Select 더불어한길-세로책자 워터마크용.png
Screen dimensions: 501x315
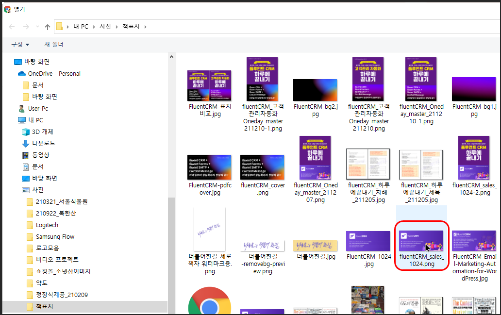tap(210, 241)
